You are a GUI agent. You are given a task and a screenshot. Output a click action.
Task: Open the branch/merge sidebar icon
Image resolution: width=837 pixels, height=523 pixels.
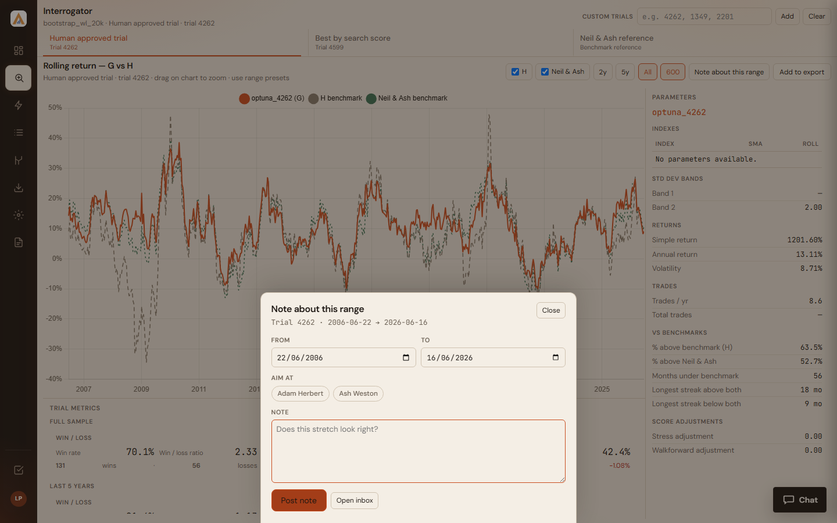pyautogui.click(x=19, y=160)
